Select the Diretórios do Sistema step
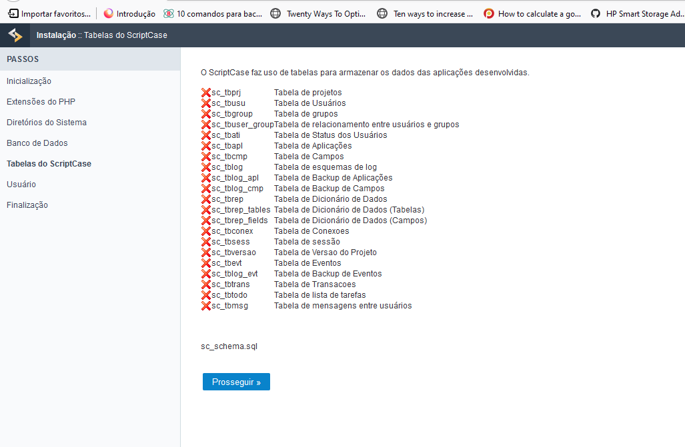The image size is (685, 447). 47,122
